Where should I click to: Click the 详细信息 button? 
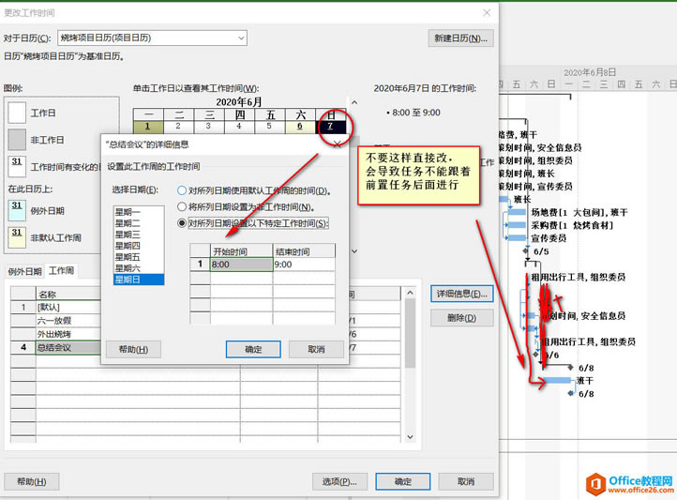point(461,294)
